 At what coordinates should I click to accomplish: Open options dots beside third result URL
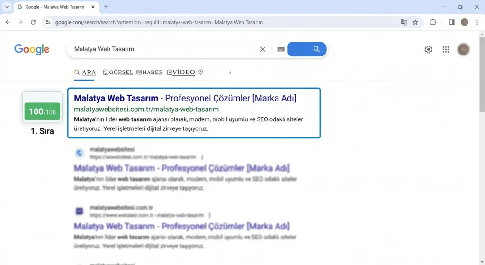click(x=210, y=215)
